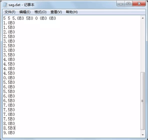
Task: Click the scrollbar down arrow
Action: tap(143, 135)
